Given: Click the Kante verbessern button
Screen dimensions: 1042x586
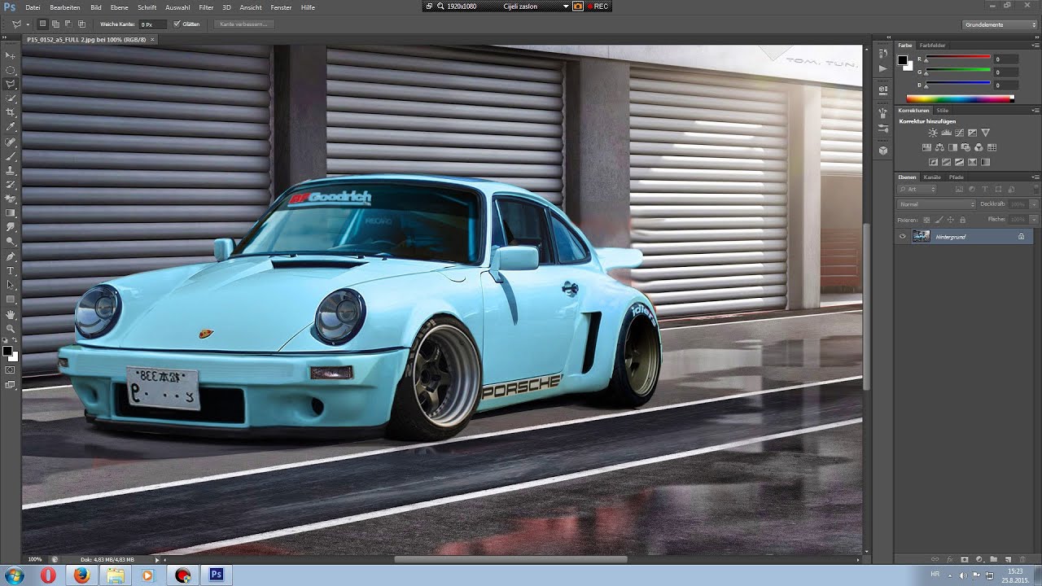Looking at the screenshot, I should [244, 24].
